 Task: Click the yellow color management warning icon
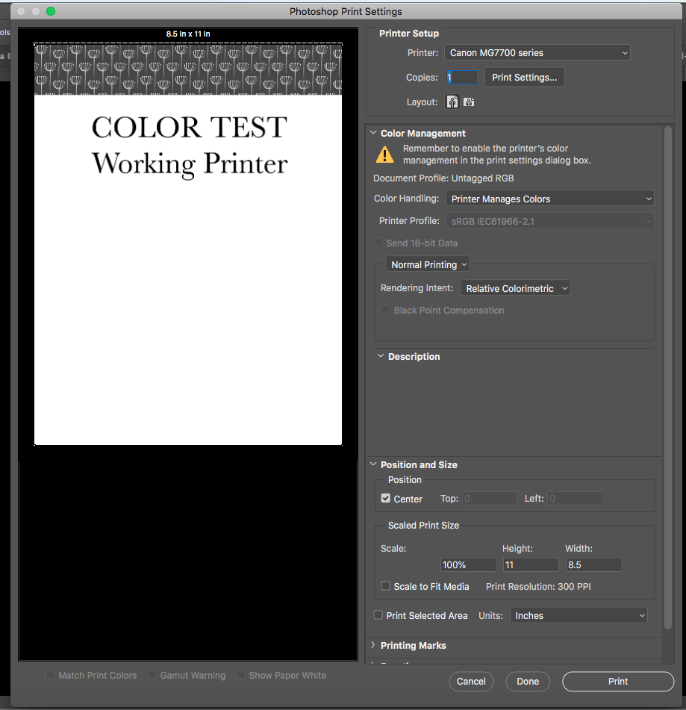[x=385, y=154]
